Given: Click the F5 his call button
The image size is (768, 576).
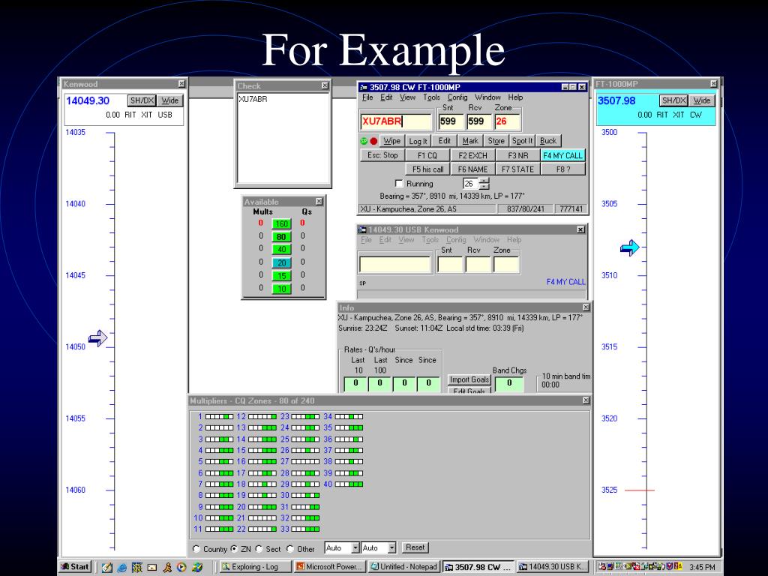Looking at the screenshot, I should pyautogui.click(x=427, y=169).
